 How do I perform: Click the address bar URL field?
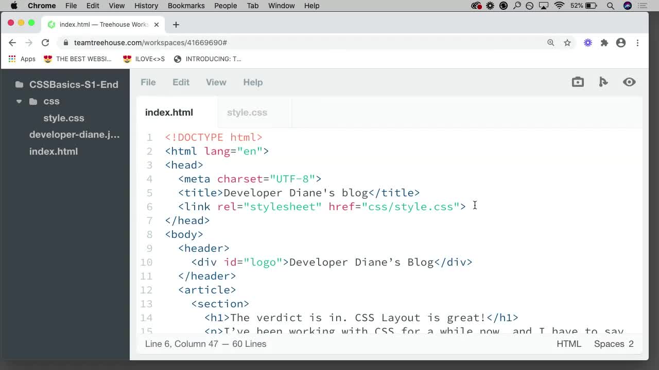coord(150,43)
